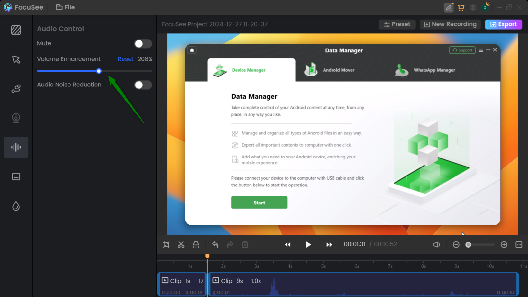Fast forward with the double-right arrows

tap(329, 245)
